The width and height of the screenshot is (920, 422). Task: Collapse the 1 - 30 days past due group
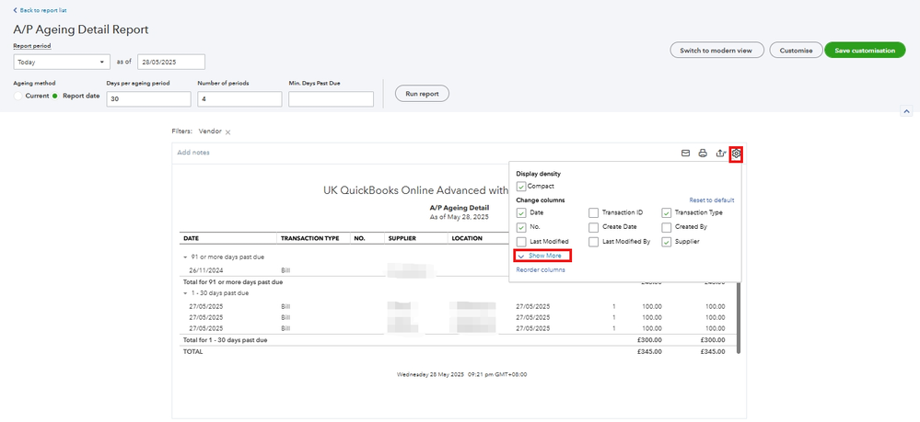tap(185, 293)
